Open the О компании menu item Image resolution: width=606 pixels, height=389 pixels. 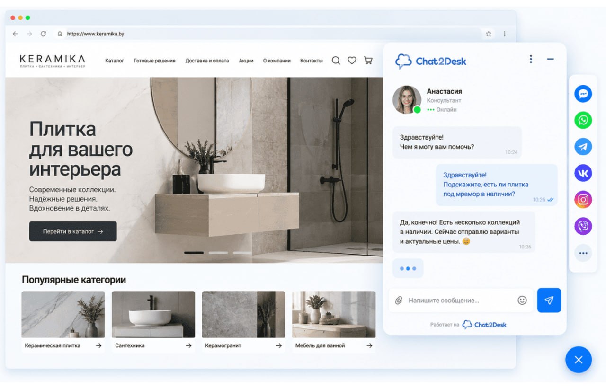point(277,61)
